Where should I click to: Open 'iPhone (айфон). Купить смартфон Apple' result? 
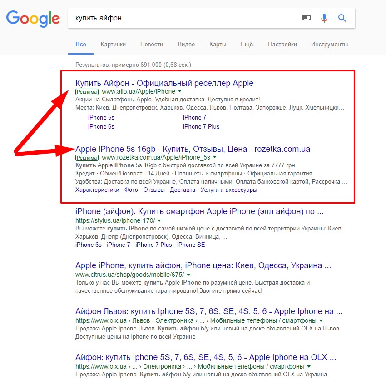tap(199, 211)
